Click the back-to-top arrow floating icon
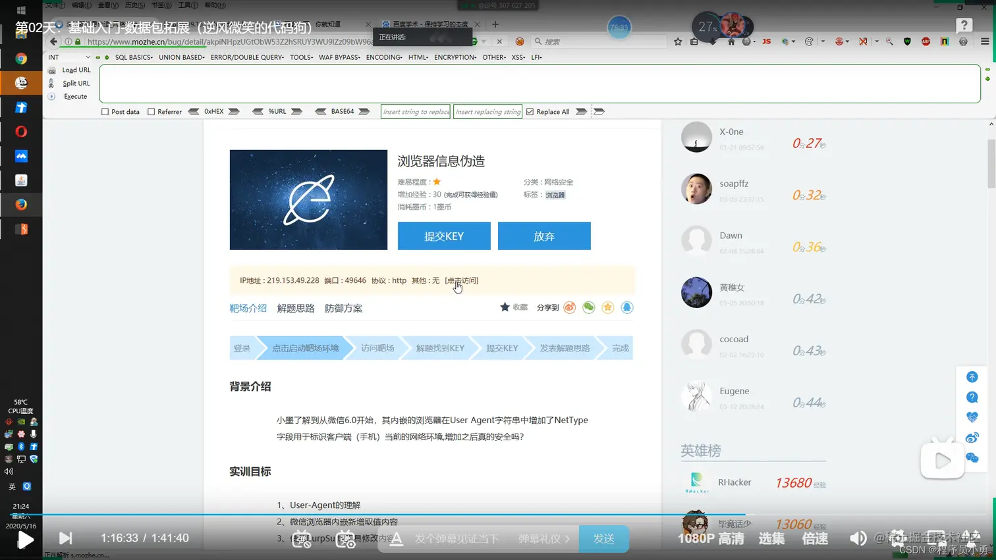Viewport: 996px width, 560px height. 972,377
